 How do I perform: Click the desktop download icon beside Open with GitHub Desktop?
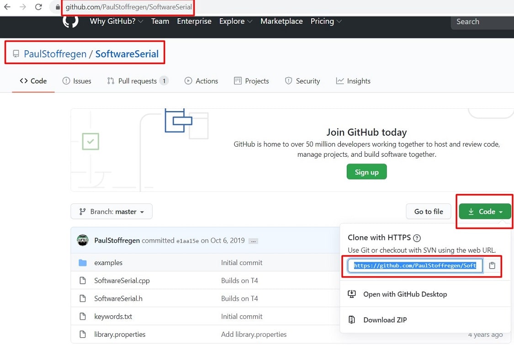coord(352,294)
